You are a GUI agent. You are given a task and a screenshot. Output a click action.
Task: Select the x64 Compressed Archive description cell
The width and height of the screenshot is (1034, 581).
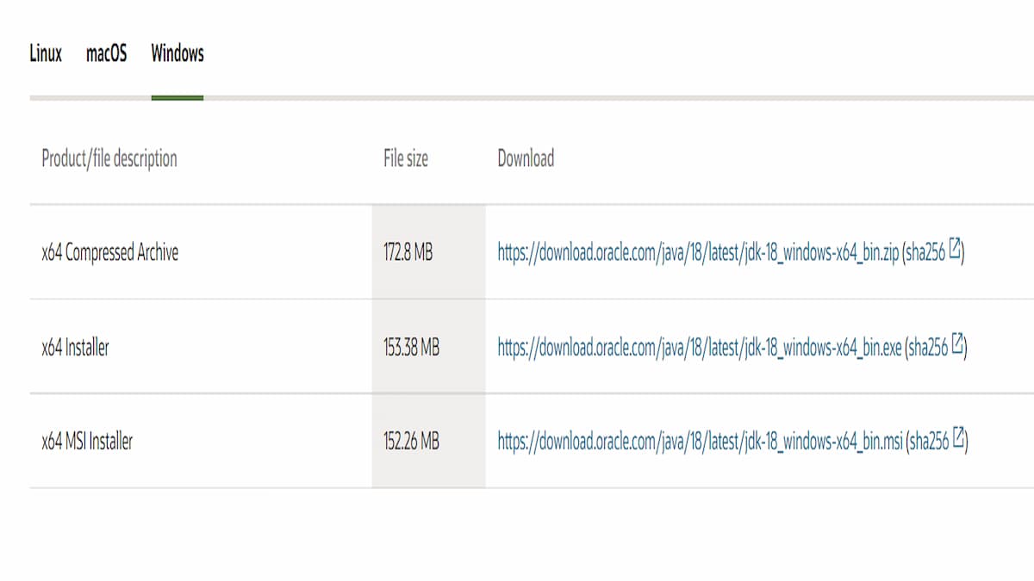point(110,253)
